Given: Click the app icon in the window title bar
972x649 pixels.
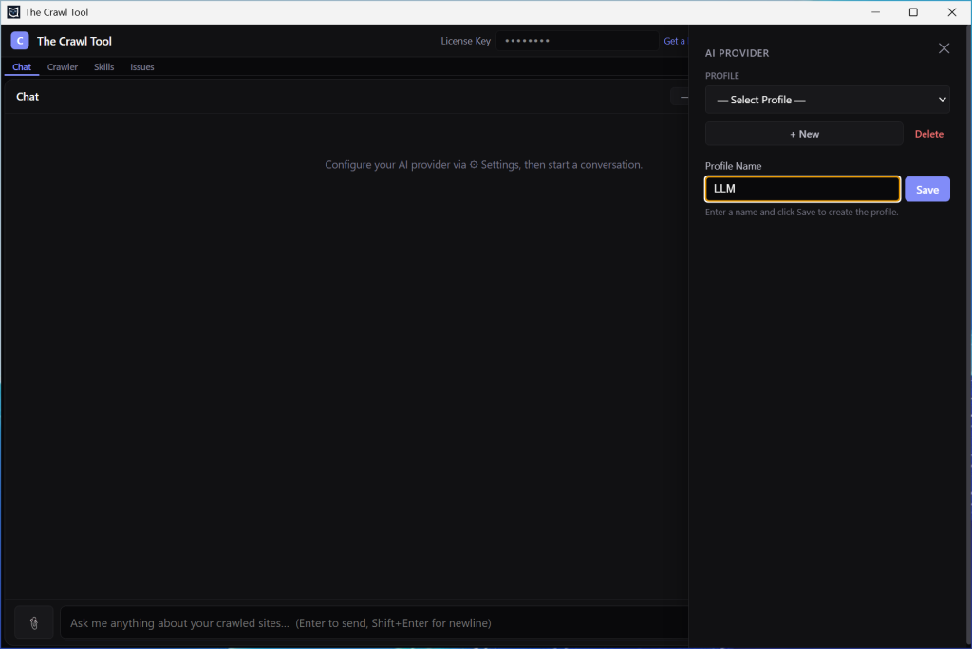Looking at the screenshot, I should coord(13,11).
